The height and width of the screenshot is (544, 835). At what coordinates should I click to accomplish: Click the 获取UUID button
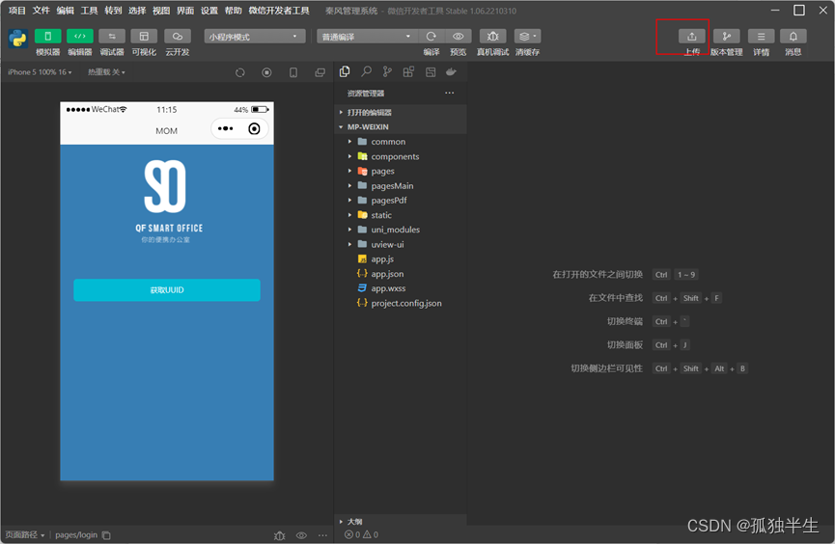(167, 290)
